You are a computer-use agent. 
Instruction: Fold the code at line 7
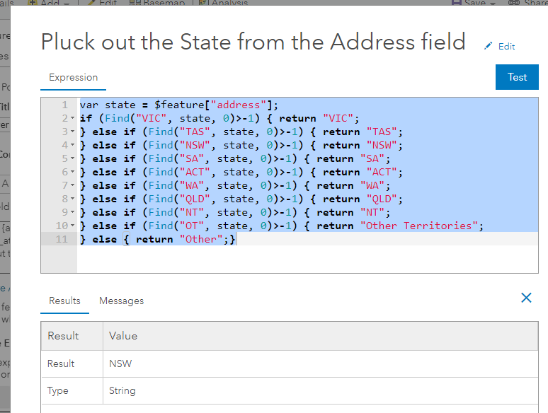pyautogui.click(x=73, y=186)
